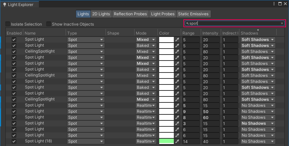Disable the Spot Light (18) Enabled checkbox
Screen dimensions: 289x146
tap(14, 141)
